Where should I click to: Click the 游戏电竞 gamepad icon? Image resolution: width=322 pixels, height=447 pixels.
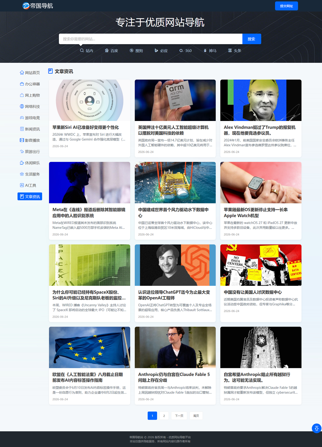[x=22, y=118]
